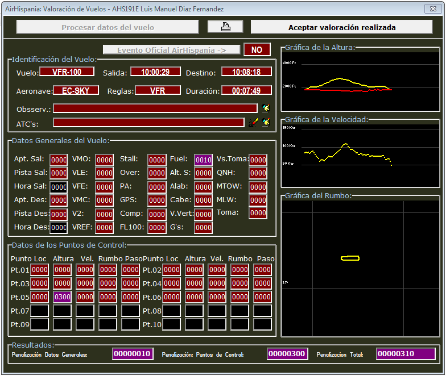
Task: Click the printer icon button
Action: [x=225, y=27]
